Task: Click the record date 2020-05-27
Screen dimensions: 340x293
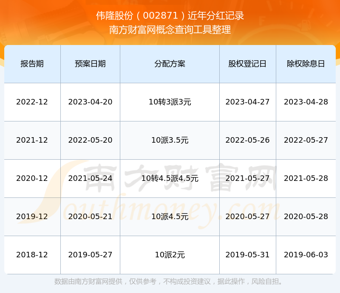Action: (x=247, y=216)
